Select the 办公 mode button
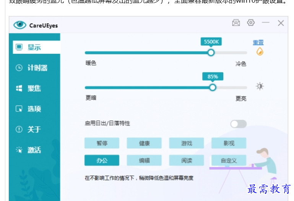294x201 pixels. pyautogui.click(x=102, y=160)
